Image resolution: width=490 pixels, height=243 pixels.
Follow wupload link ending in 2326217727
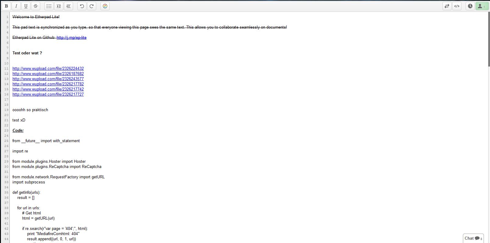point(48,94)
